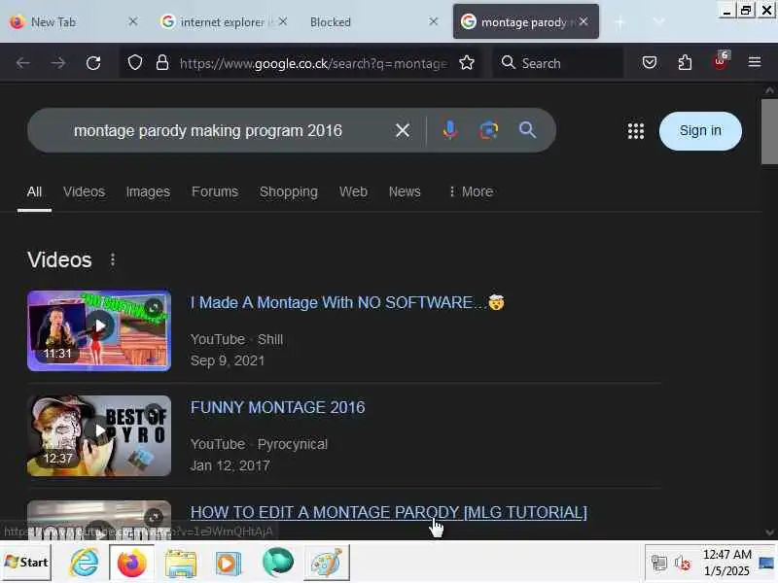Open the green sphere app in taskbar

277,563
